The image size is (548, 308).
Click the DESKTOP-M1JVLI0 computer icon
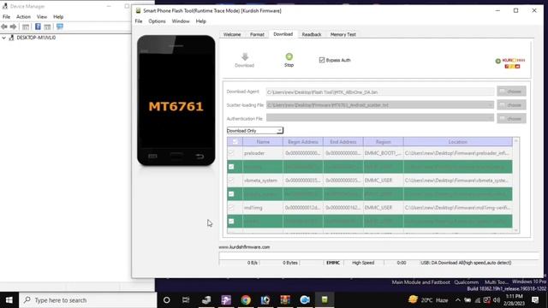[x=11, y=38]
